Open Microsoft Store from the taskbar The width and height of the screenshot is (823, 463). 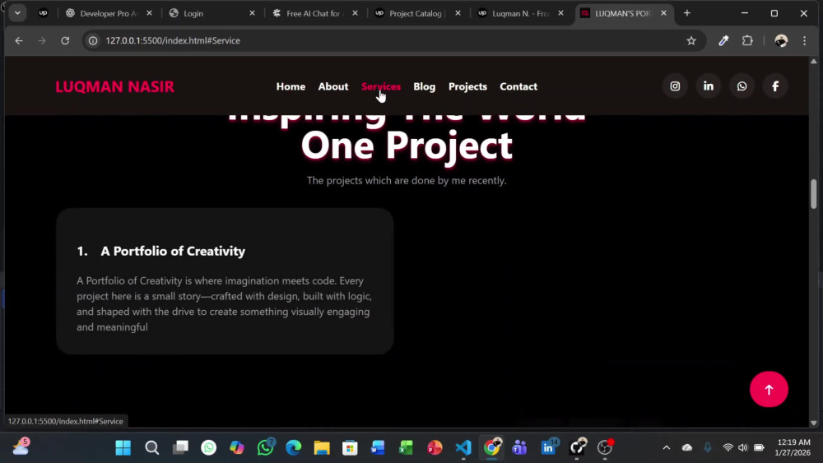(x=350, y=448)
